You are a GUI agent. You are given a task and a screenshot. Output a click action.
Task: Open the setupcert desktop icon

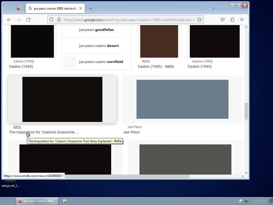(x=10, y=186)
